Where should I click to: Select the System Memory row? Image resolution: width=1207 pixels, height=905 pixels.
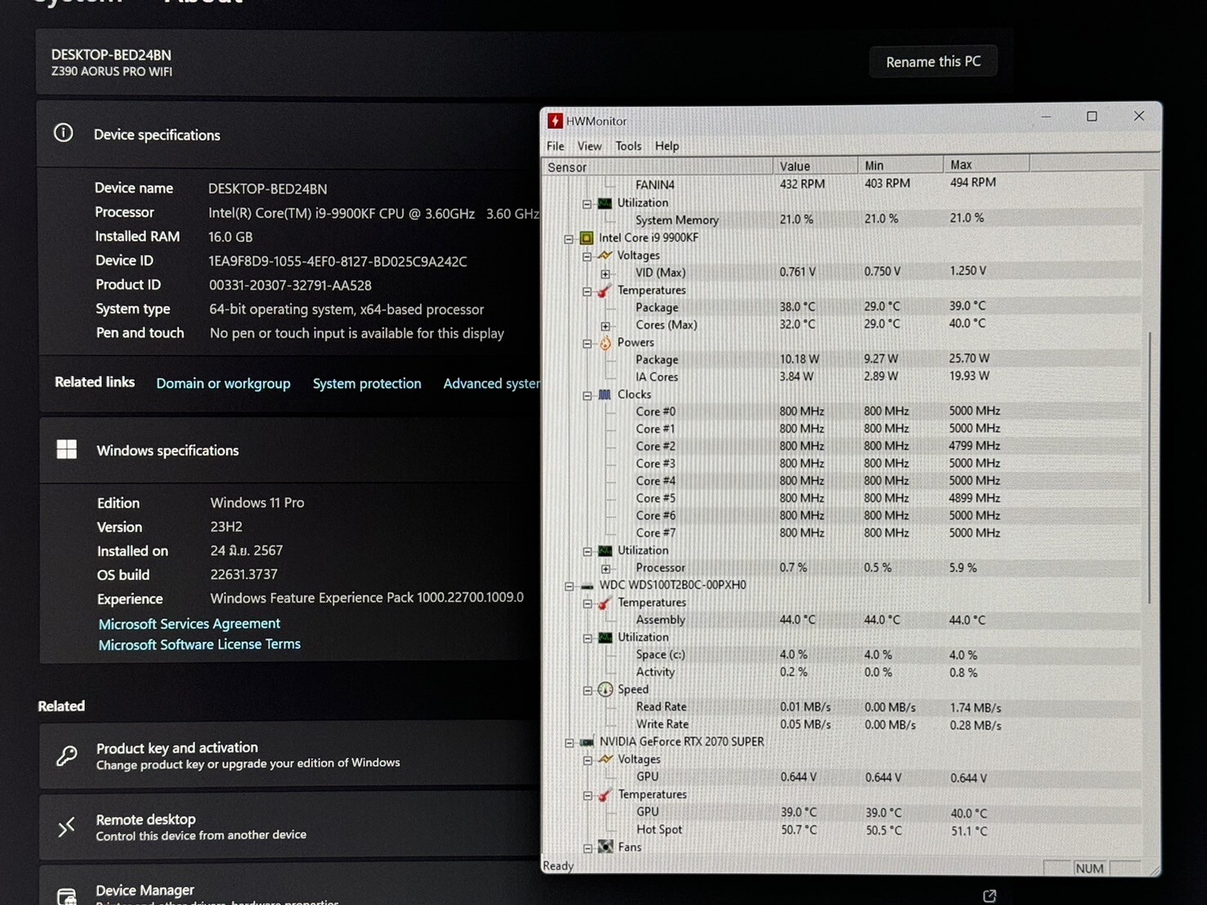tap(842, 219)
